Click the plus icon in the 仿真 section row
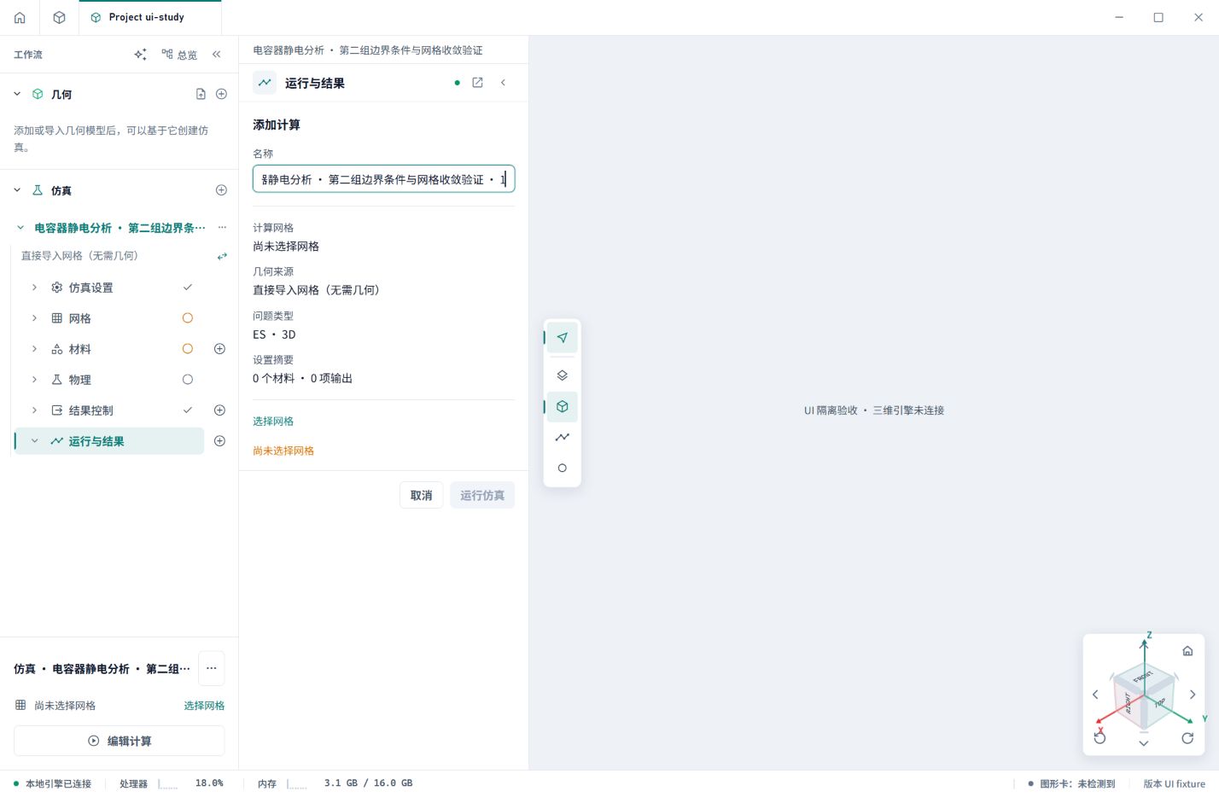The image size is (1219, 797). [x=221, y=190]
